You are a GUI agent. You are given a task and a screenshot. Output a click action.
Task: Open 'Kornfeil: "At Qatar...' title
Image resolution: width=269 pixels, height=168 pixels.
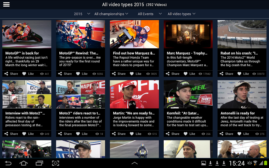click(x=183, y=113)
